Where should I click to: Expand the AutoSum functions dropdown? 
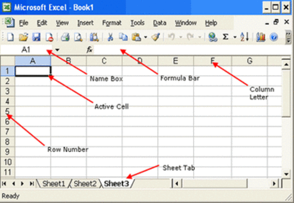[x=235, y=37]
